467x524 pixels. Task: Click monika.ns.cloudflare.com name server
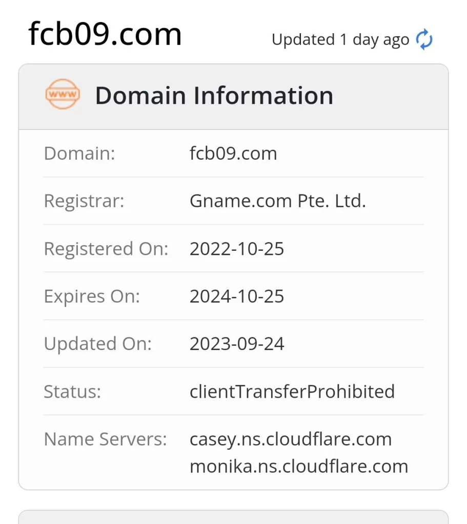tap(299, 466)
